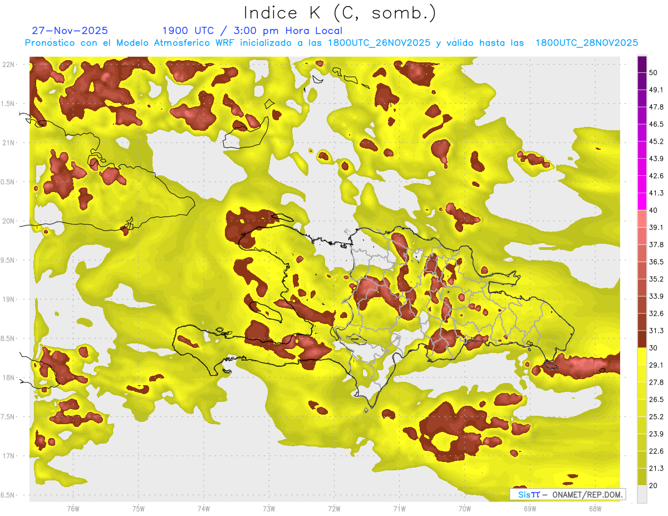668x516 pixels.
Task: Select the title "Indice K (C, somb.)"
Action: (x=340, y=13)
